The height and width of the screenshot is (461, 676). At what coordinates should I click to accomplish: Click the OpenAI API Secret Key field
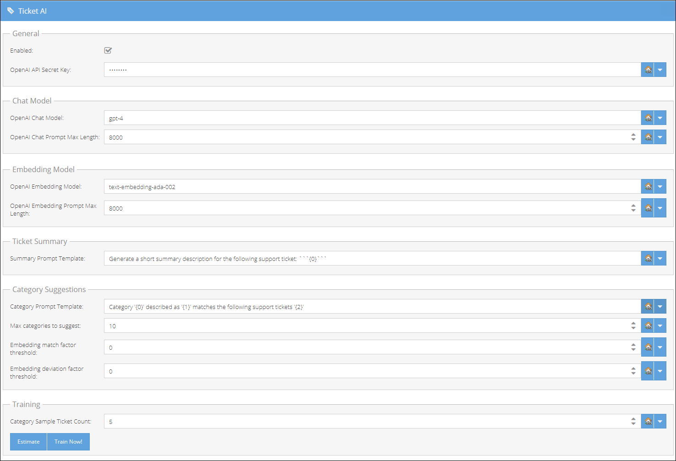coord(372,70)
